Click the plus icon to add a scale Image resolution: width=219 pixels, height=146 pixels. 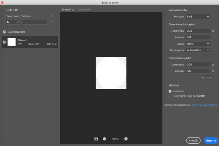tap(52, 16)
